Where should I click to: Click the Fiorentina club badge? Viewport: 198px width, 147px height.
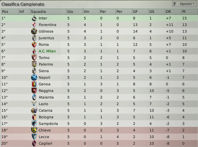coord(34,25)
